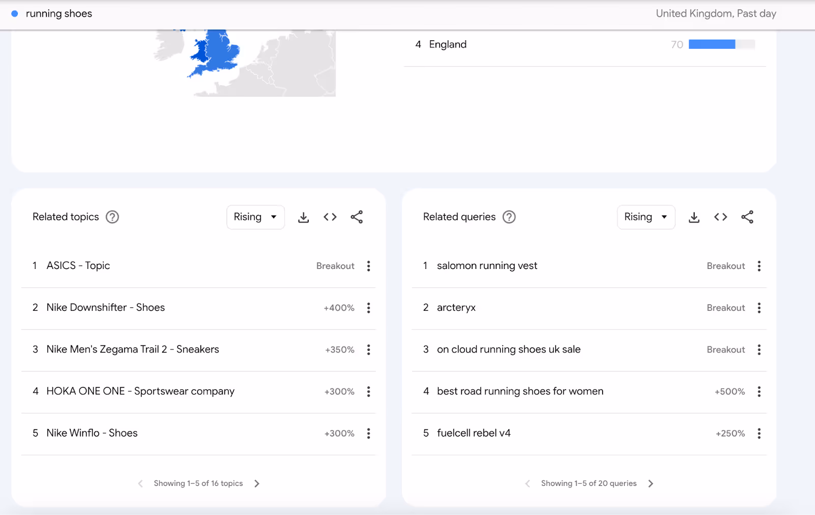
Task: Click the UK region map
Action: click(x=244, y=62)
